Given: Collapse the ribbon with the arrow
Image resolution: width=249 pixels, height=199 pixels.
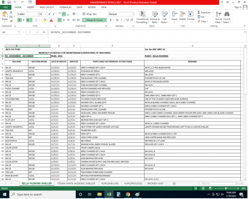Looking at the screenshot, I should pyautogui.click(x=245, y=26).
